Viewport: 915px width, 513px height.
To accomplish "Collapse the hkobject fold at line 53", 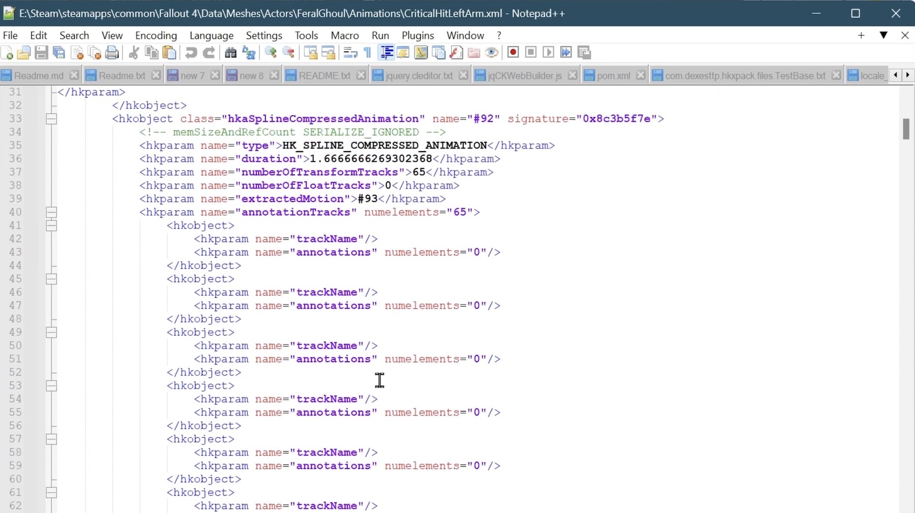I will coord(51,386).
